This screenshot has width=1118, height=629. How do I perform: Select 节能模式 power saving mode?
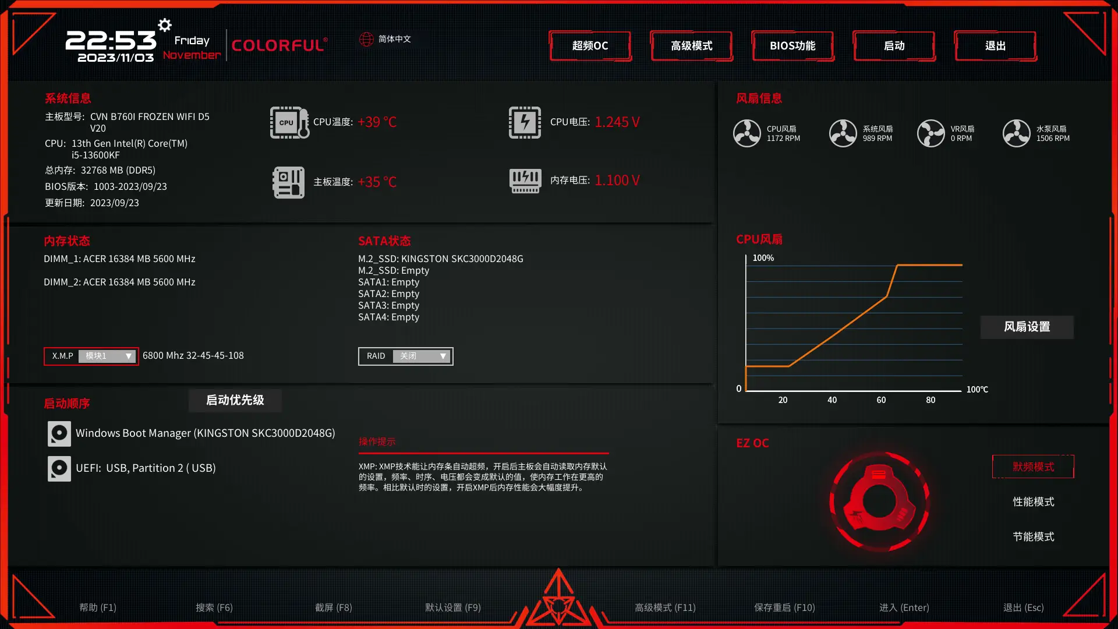click(x=1034, y=536)
